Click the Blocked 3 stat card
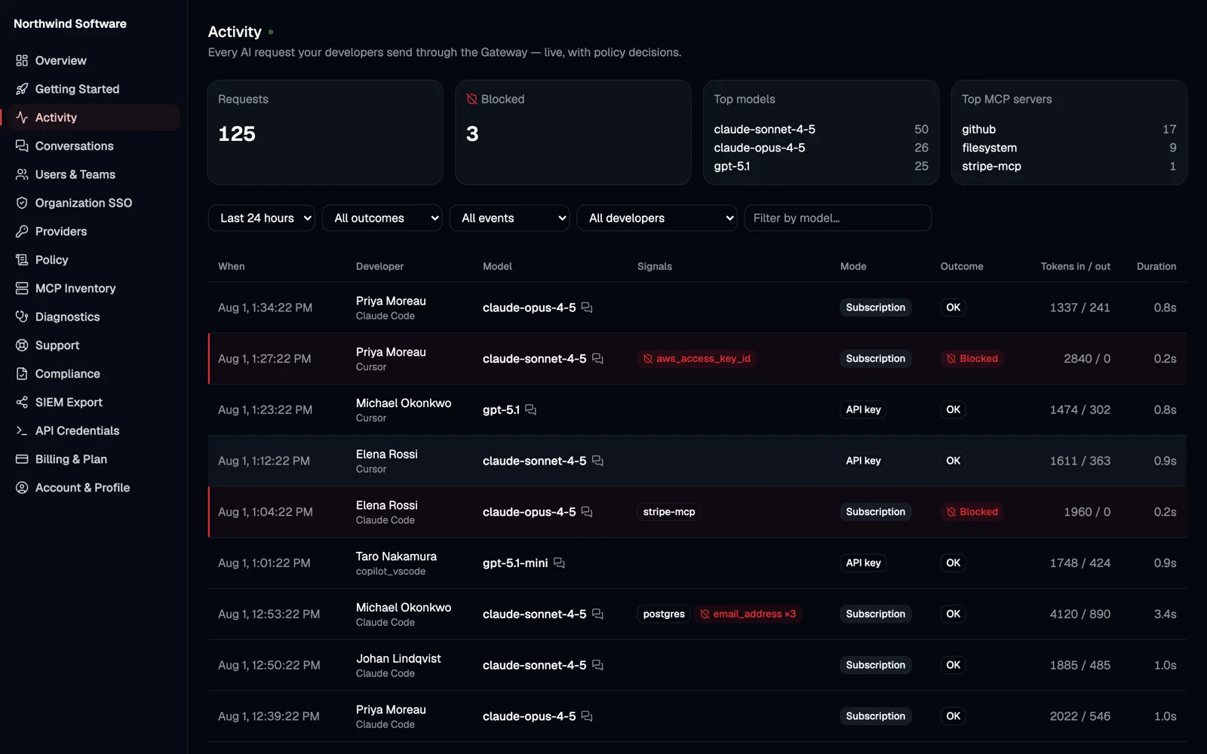Image resolution: width=1207 pixels, height=754 pixels. (573, 133)
